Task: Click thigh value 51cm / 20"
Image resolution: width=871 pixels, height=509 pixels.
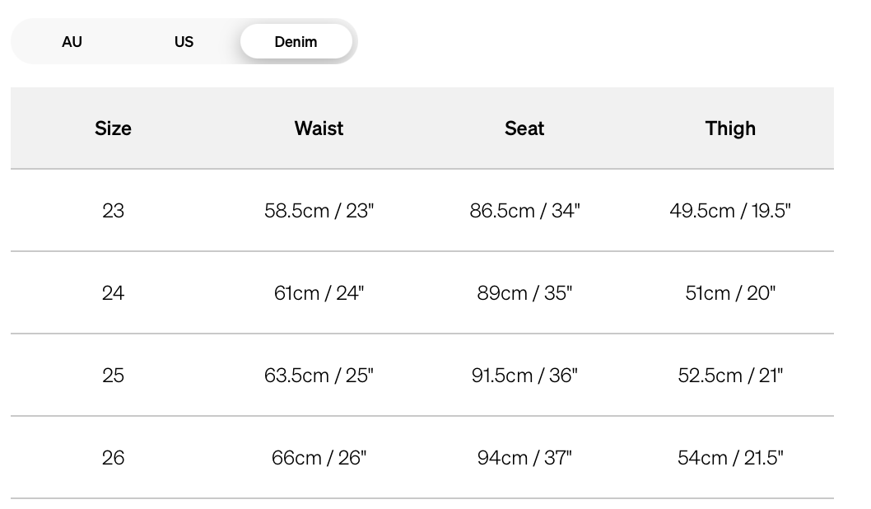Action: 730,293
